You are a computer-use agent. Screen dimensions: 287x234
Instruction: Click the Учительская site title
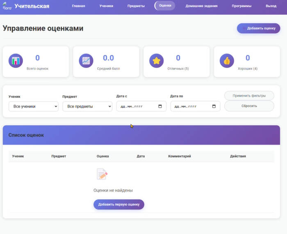tap(32, 6)
